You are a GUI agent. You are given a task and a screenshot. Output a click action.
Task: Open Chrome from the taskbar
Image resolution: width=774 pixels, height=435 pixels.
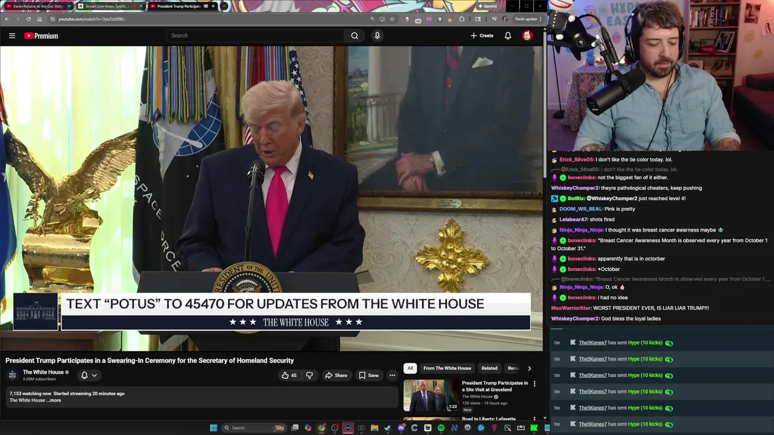coord(321,428)
